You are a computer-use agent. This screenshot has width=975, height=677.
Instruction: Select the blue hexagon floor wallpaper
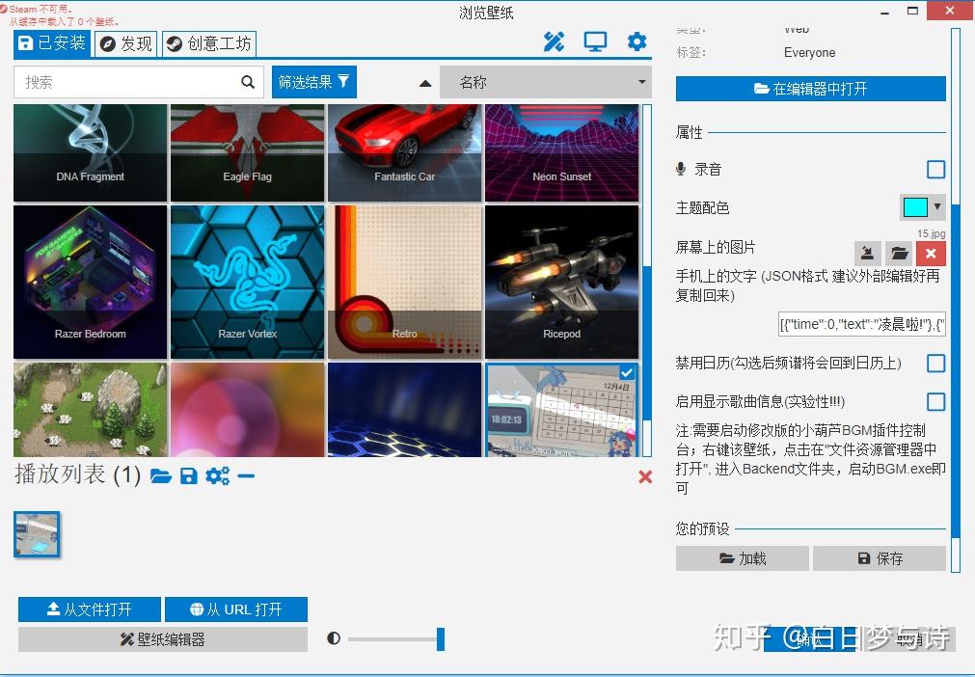pyautogui.click(x=405, y=410)
